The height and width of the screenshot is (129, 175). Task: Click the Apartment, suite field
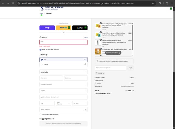[x=63, y=97]
